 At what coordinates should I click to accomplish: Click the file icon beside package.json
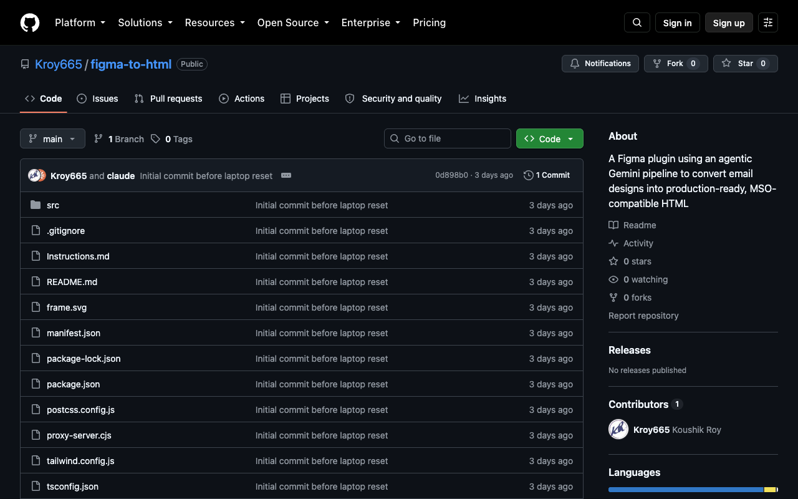click(36, 384)
